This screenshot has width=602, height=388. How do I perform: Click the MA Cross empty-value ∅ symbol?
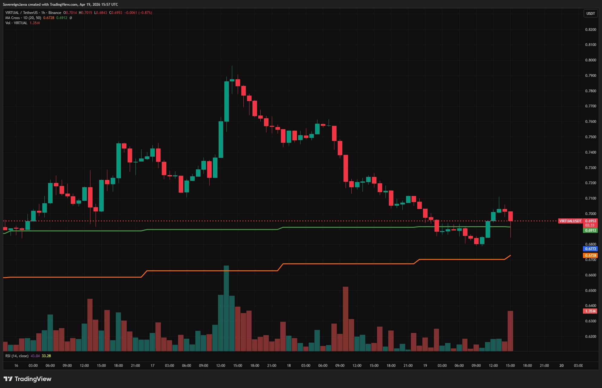pos(71,18)
